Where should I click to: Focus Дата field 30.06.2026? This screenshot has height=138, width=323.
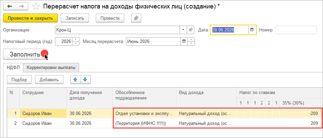pos(230,30)
